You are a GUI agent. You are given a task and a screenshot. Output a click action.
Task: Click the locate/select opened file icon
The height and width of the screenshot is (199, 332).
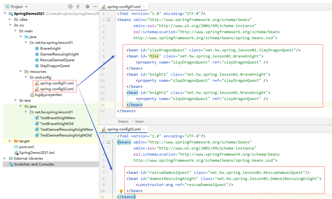[70, 7]
